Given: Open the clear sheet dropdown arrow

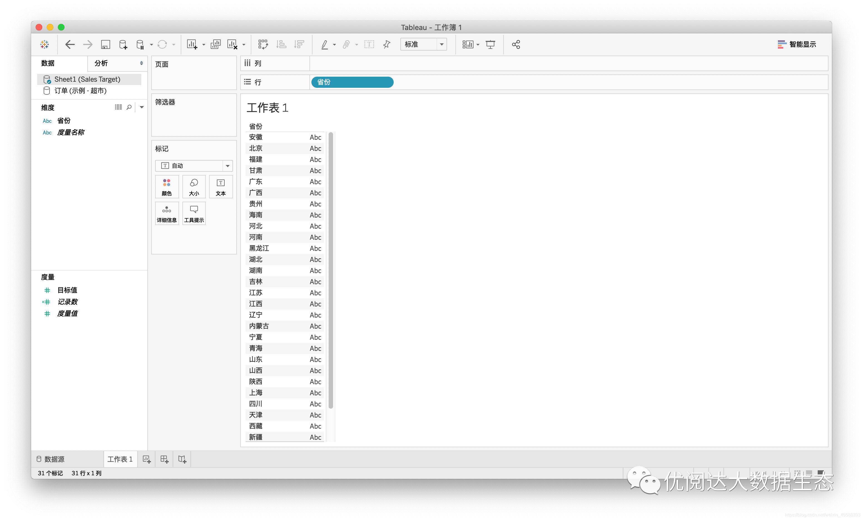Looking at the screenshot, I should pyautogui.click(x=244, y=45).
